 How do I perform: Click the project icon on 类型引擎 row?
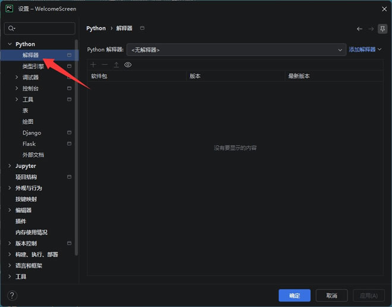click(69, 66)
